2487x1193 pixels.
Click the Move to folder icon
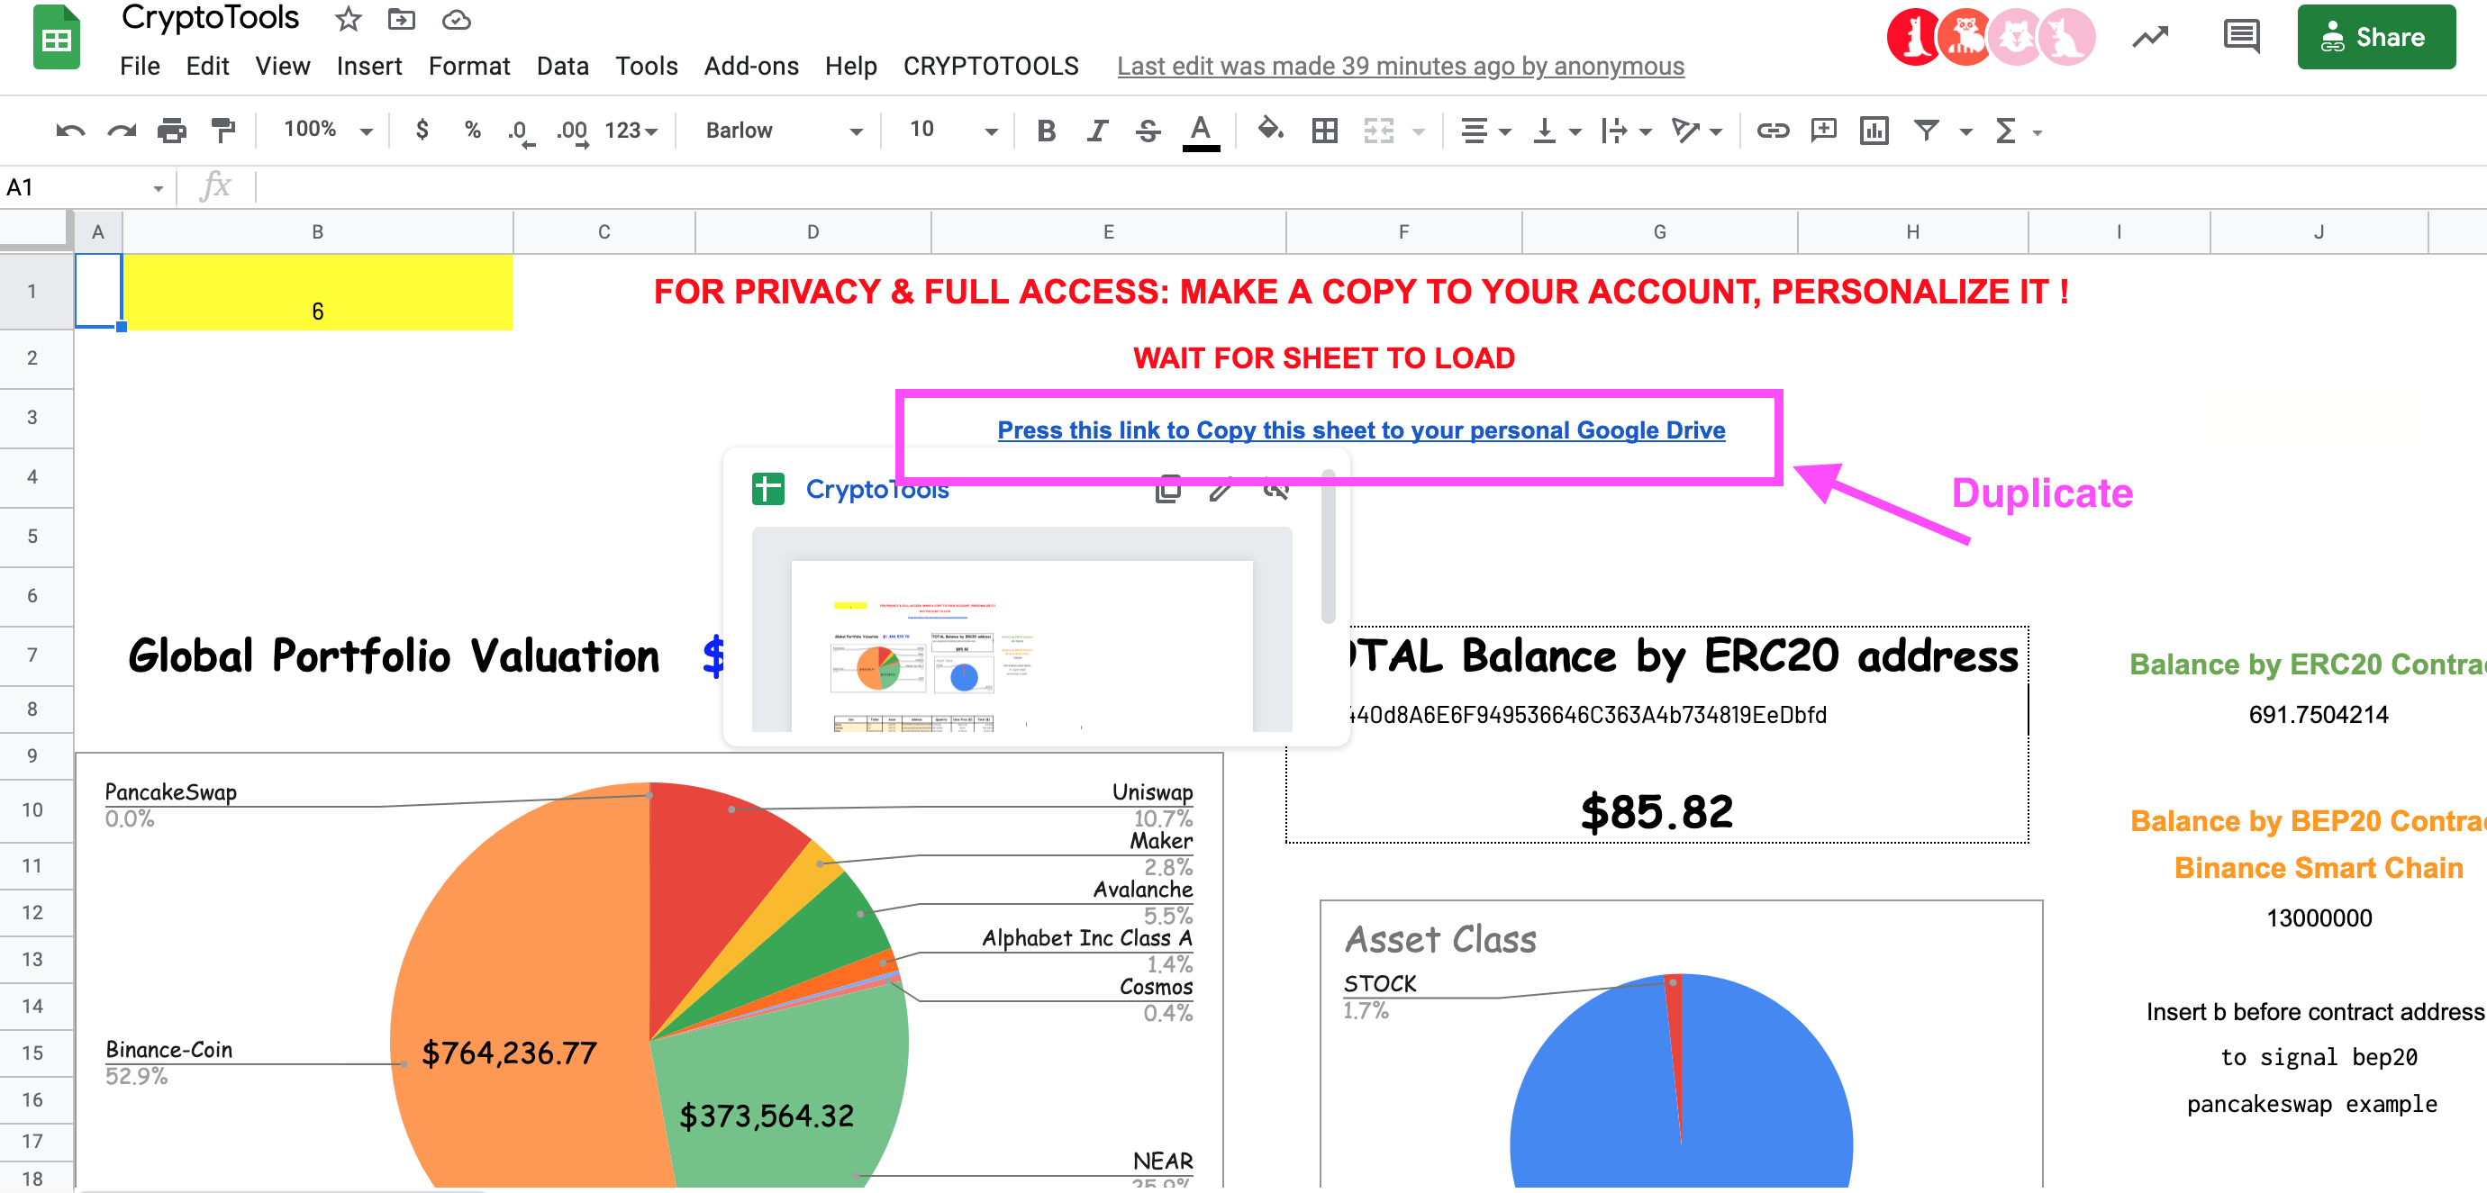(x=401, y=19)
